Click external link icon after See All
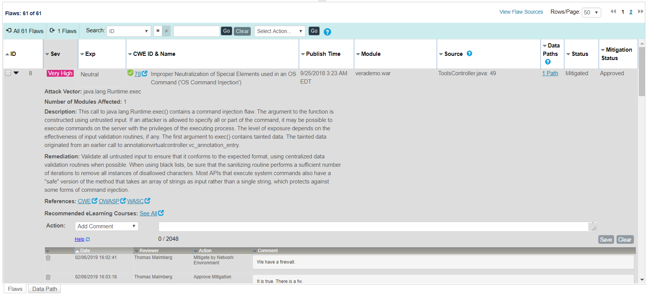 (161, 213)
